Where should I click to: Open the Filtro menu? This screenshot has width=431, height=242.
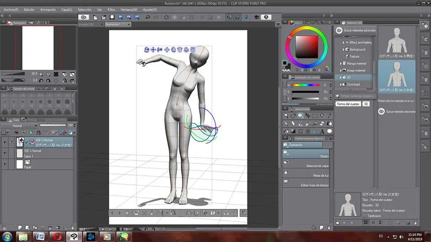(111, 9)
